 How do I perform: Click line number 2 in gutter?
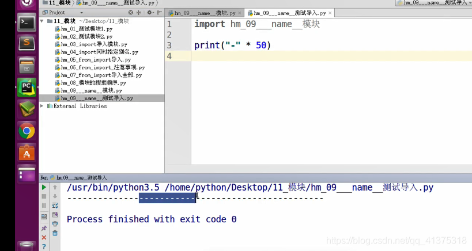click(169, 35)
